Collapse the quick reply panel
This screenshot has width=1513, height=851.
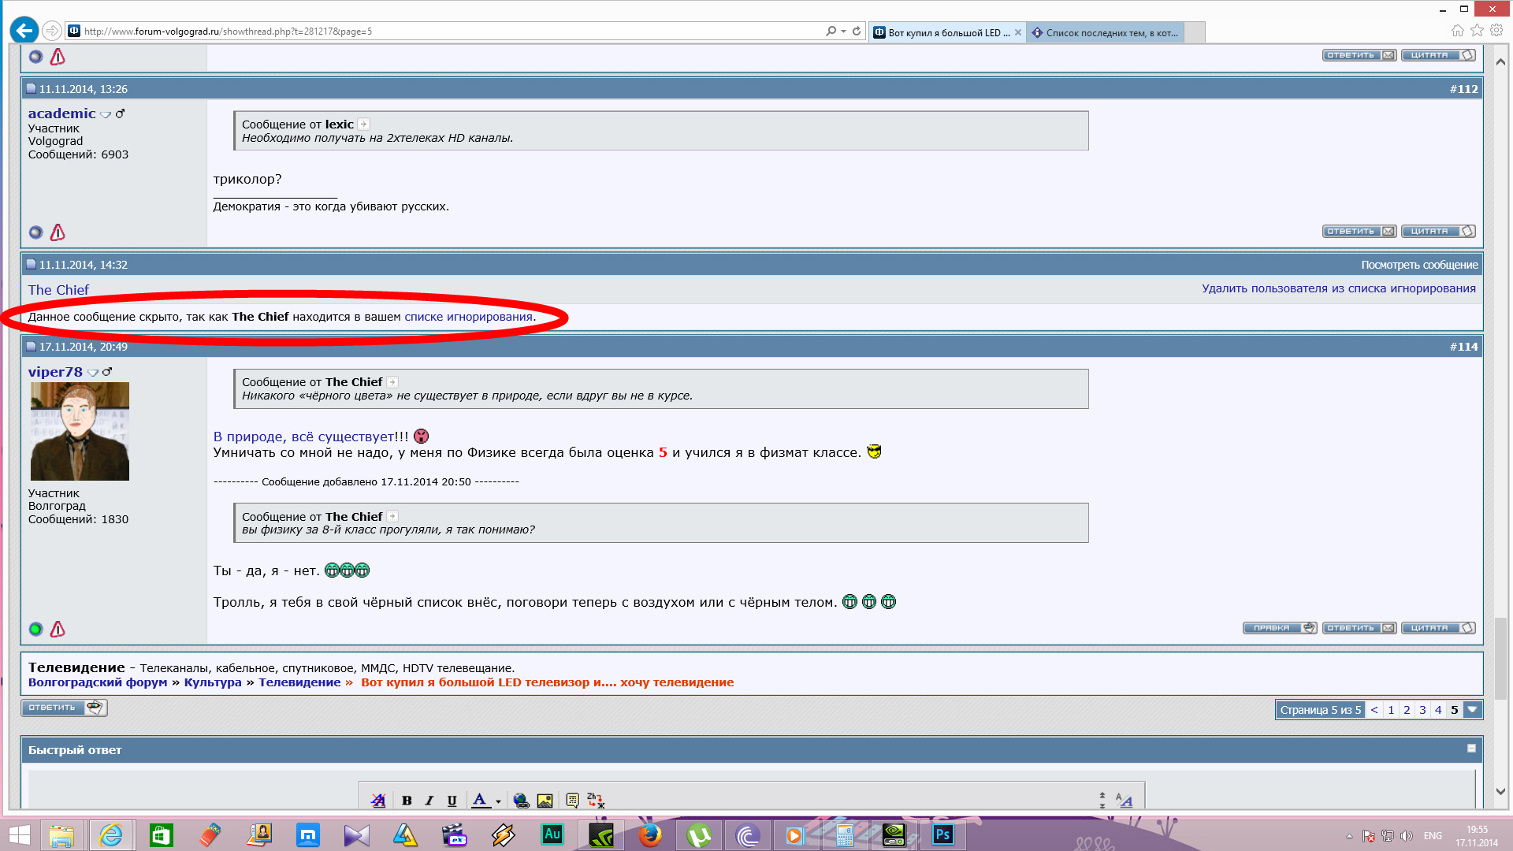1471,749
